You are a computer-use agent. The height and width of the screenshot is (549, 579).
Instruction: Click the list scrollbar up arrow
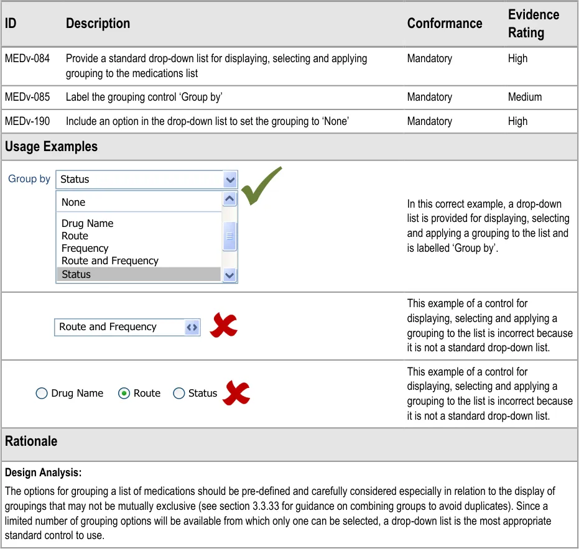tap(229, 199)
